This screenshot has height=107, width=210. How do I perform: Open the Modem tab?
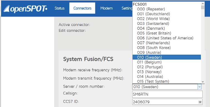(x=106, y=8)
